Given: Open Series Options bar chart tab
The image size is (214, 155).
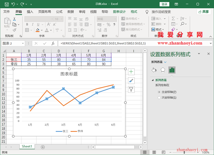Looking at the screenshot, I should [x=172, y=70].
